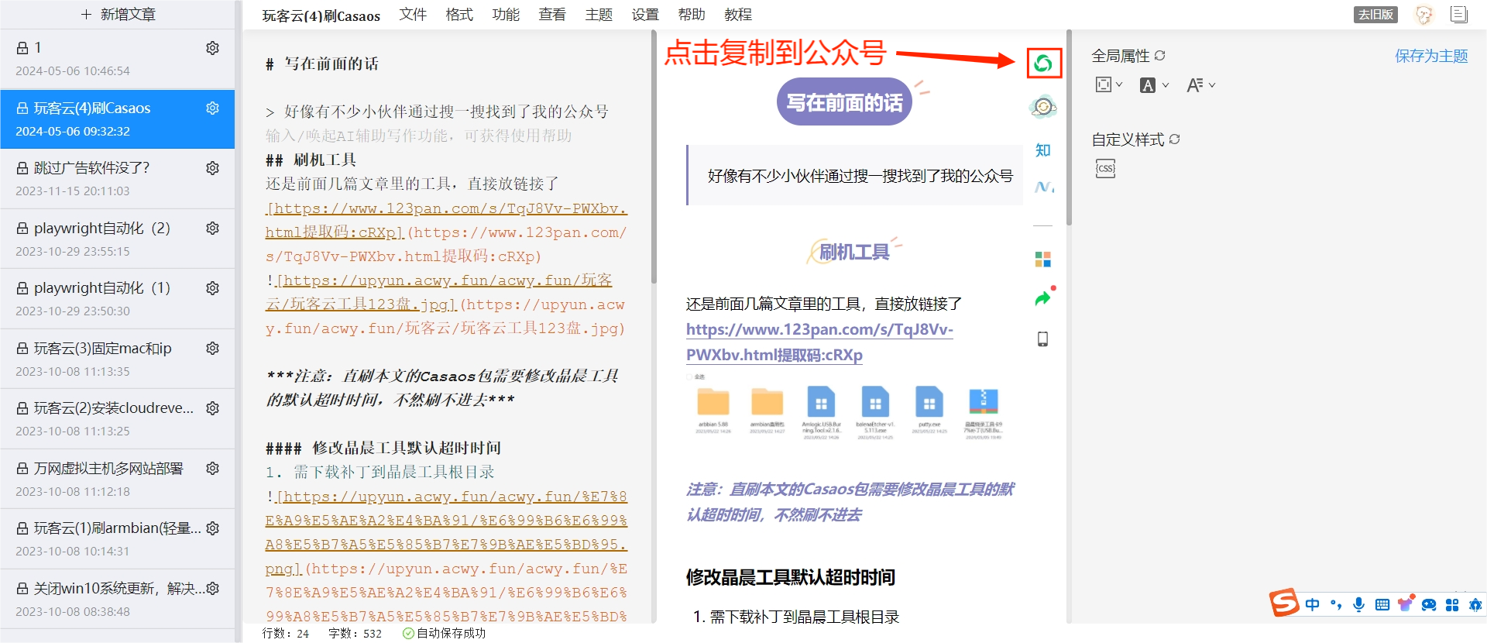Open Sogou soft keyboard icon
The height and width of the screenshot is (643, 1487).
1382,604
